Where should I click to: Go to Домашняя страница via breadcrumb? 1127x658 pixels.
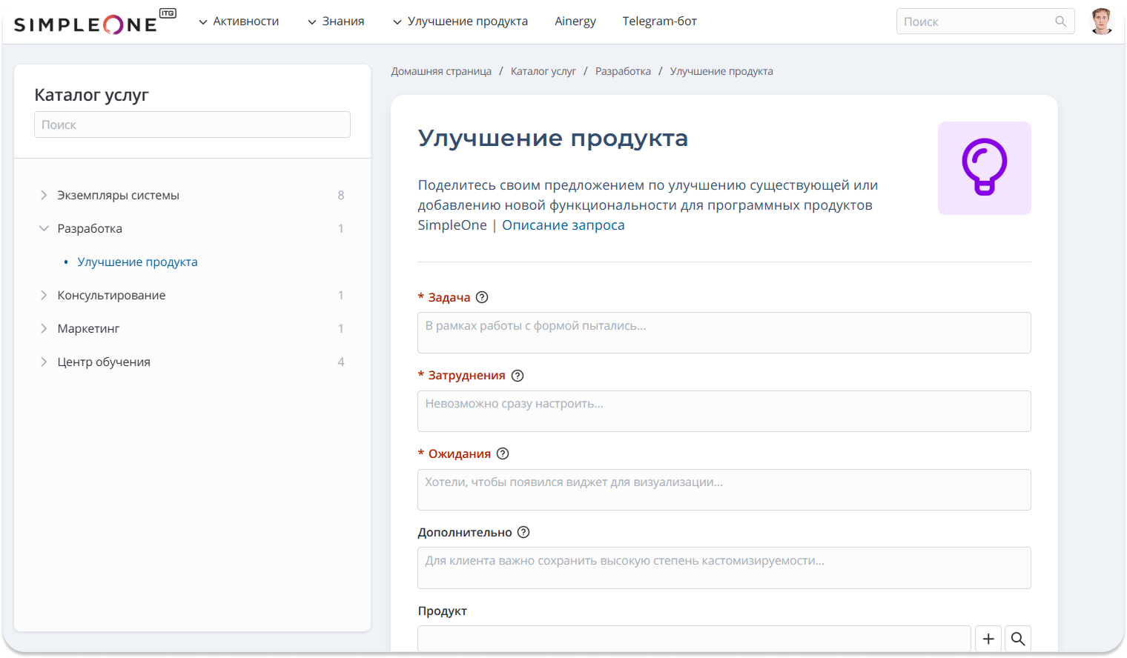(x=441, y=70)
